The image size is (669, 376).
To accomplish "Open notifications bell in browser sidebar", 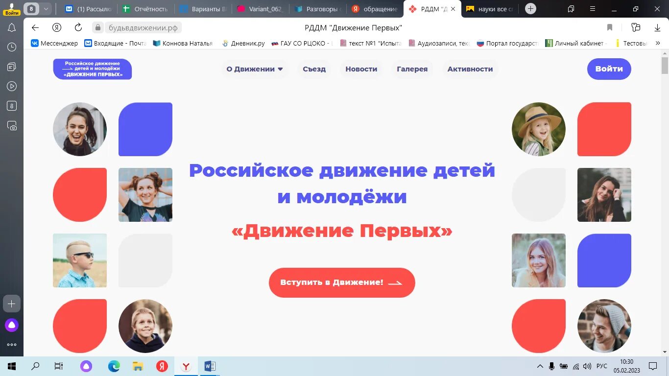I will click(12, 28).
